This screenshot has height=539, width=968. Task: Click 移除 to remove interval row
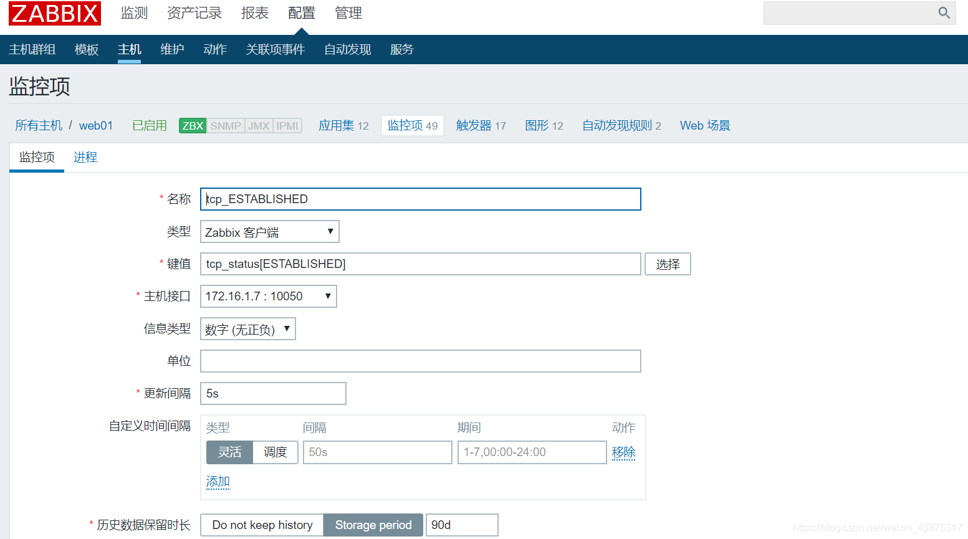[623, 452]
